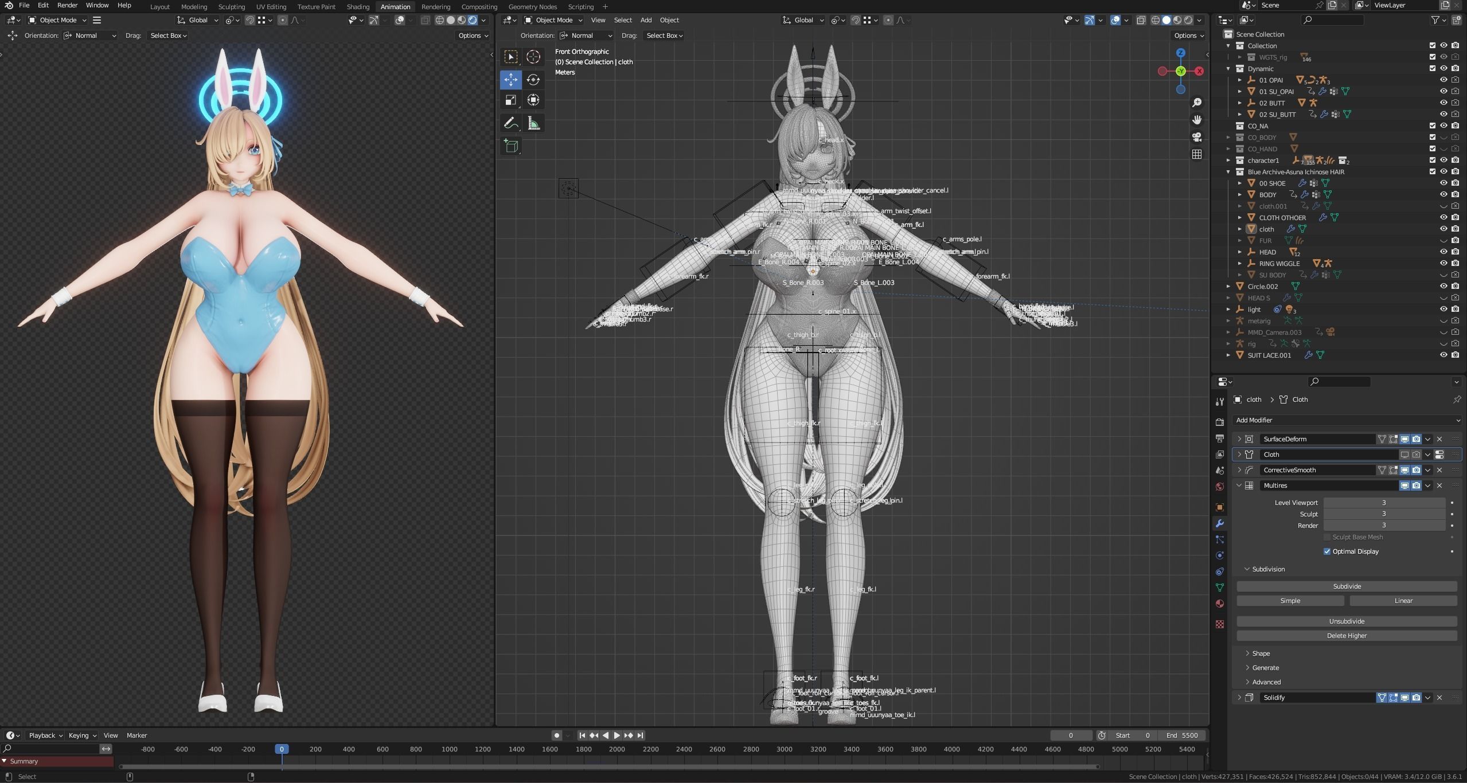Expand the character1 collection in outliner
Viewport: 1467px width, 783px height.
pos(1228,160)
